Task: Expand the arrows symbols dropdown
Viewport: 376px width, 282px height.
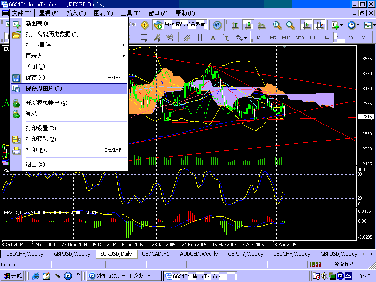Action: tap(241, 38)
